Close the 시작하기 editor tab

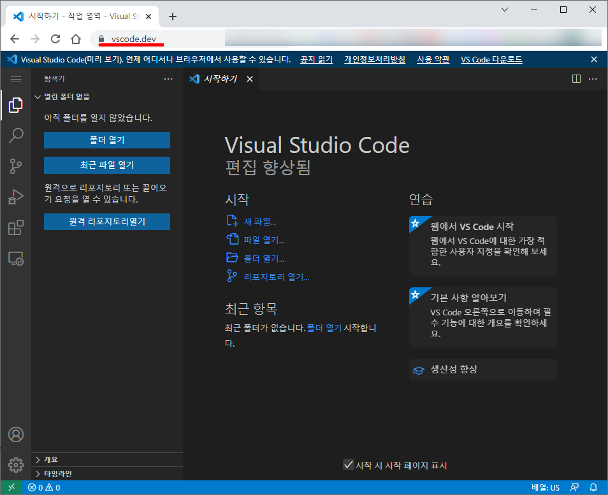click(x=250, y=79)
